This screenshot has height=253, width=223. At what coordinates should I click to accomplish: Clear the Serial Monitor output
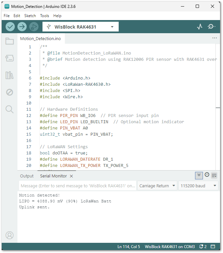point(214,175)
